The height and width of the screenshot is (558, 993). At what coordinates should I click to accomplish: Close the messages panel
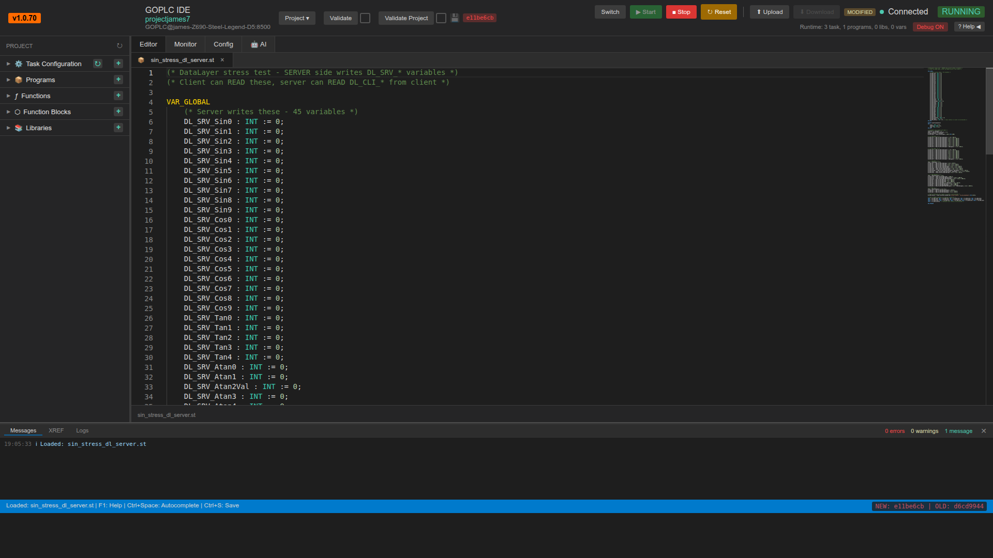click(x=984, y=431)
